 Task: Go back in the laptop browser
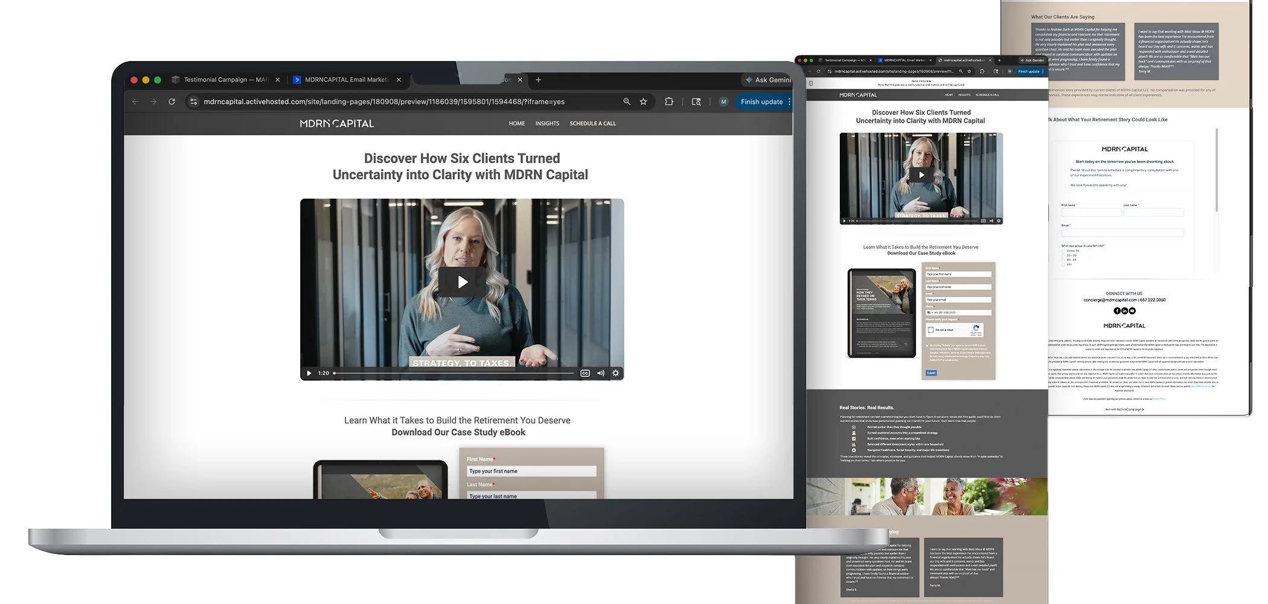click(x=135, y=101)
